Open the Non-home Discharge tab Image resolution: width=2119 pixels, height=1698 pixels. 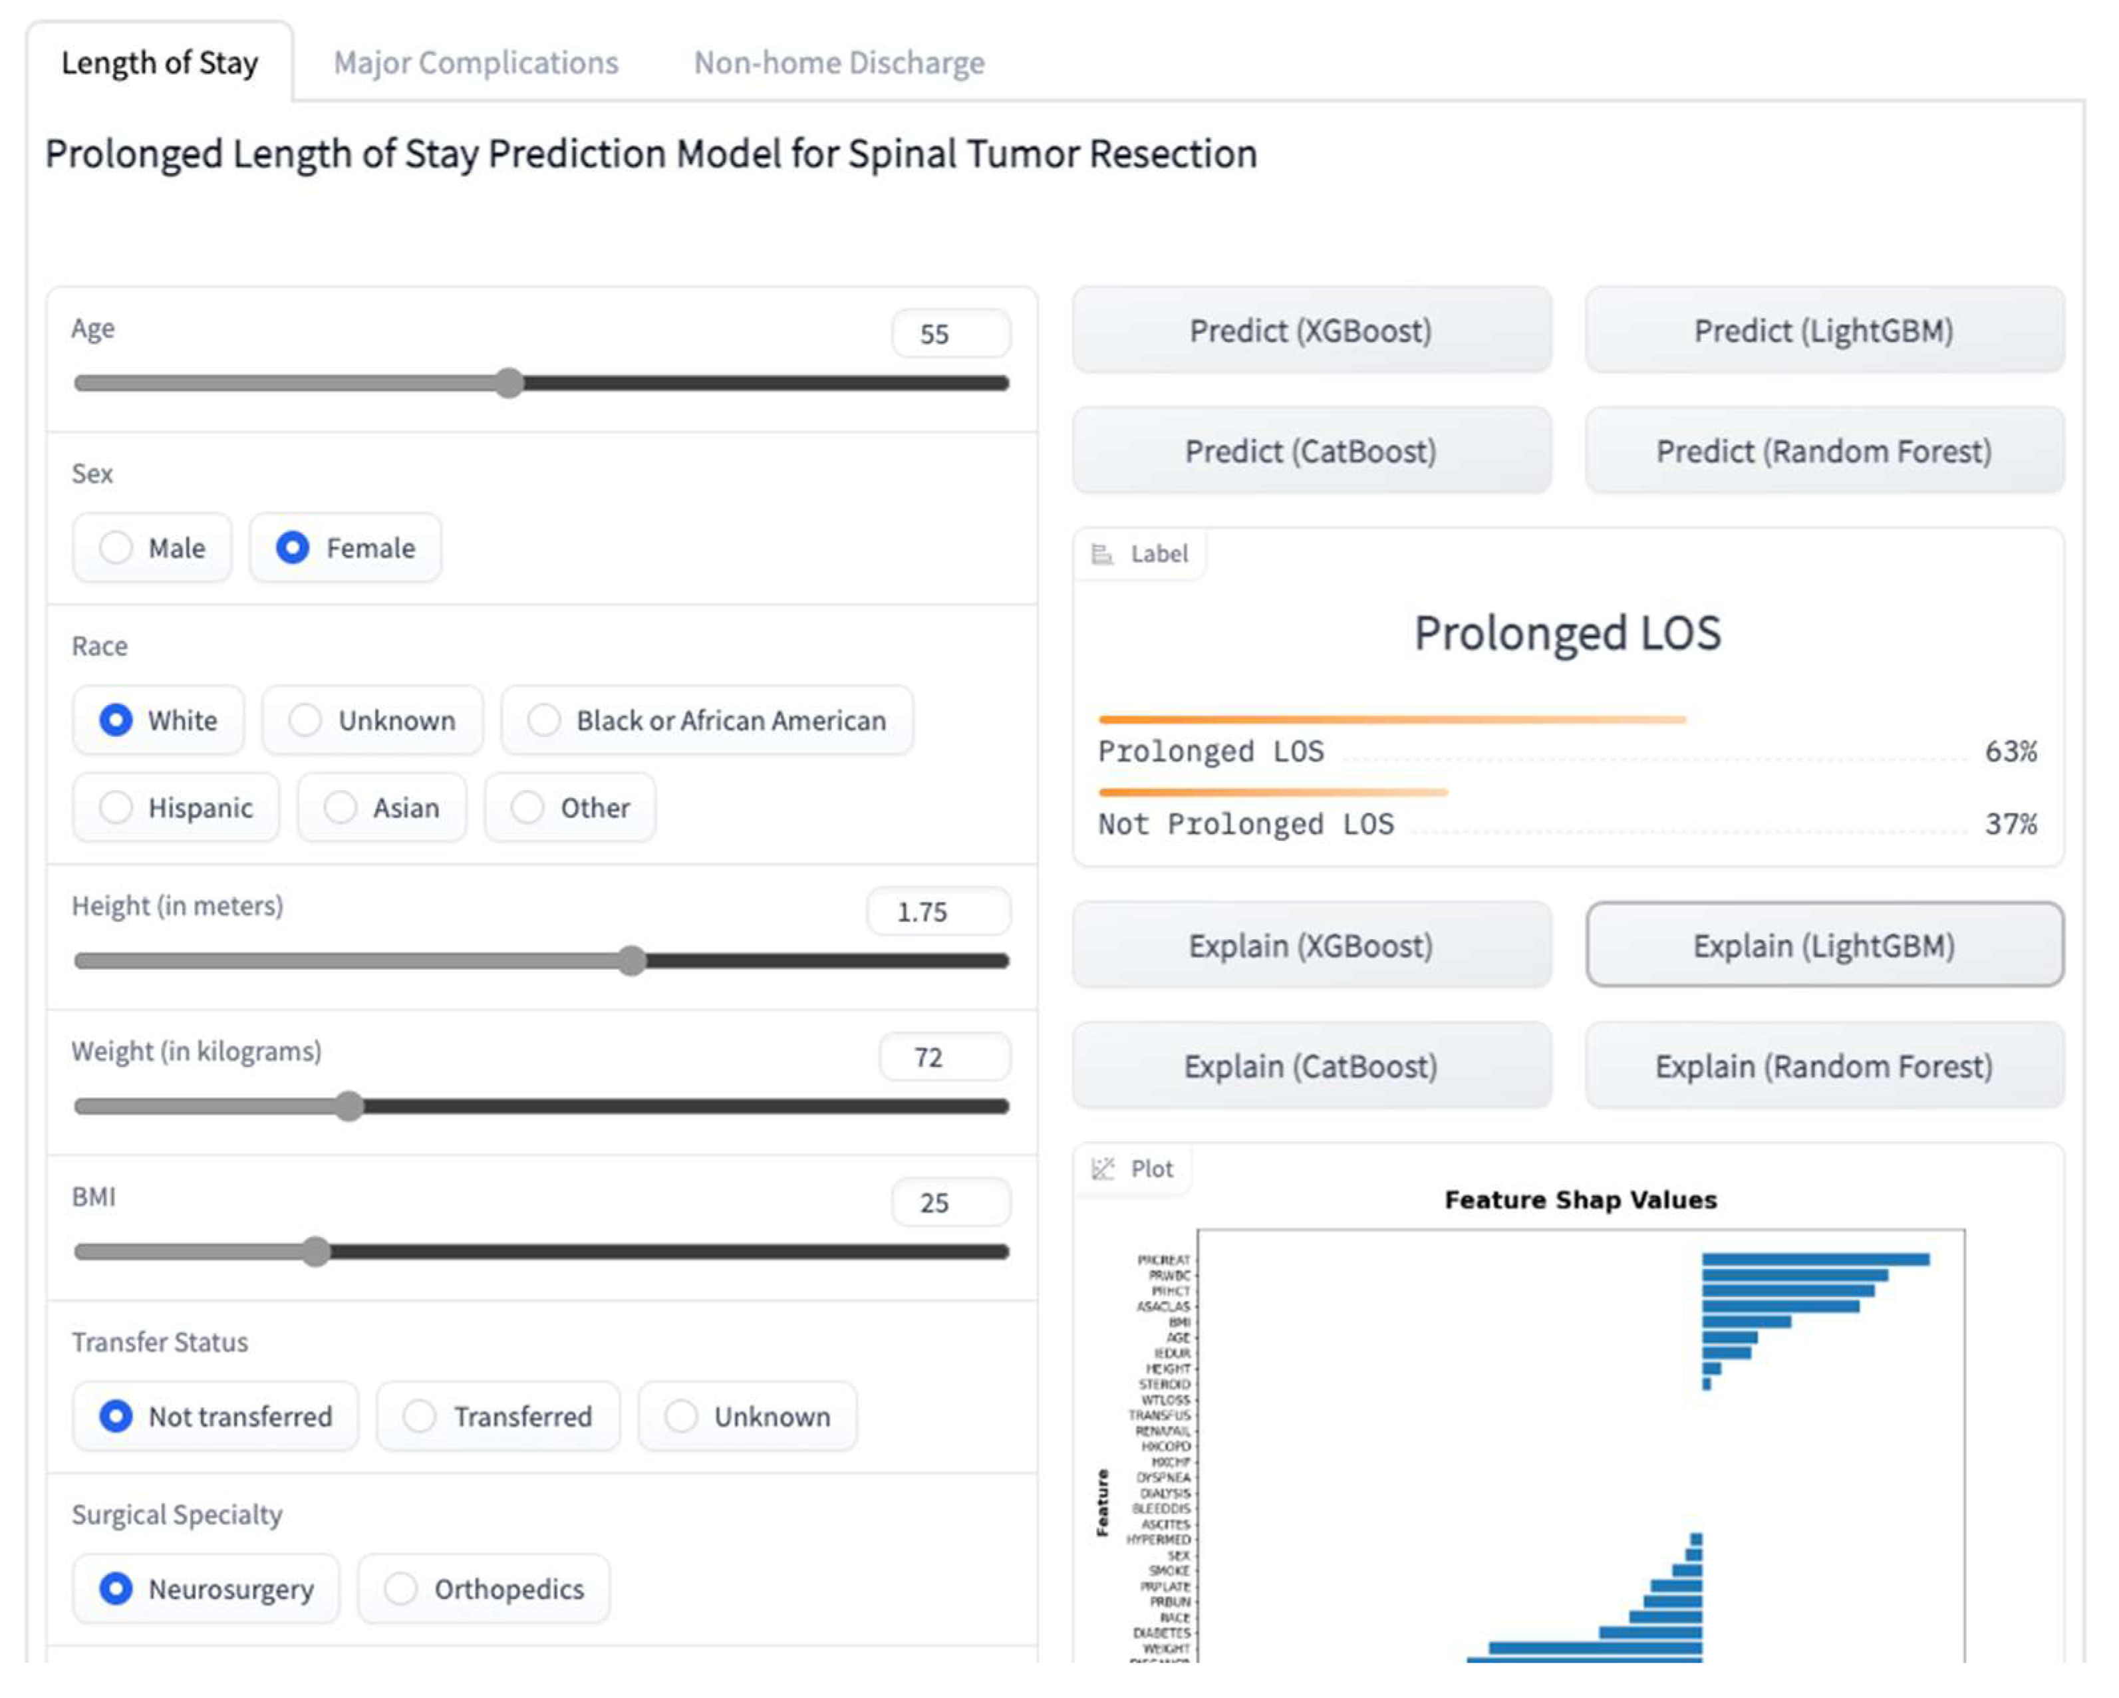[x=839, y=63]
